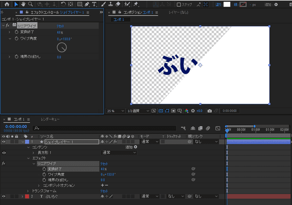Expand 変換終了 property in Effect Controls

coord(9,32)
